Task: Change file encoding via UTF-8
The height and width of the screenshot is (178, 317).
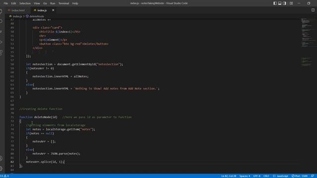Action: 257,176
